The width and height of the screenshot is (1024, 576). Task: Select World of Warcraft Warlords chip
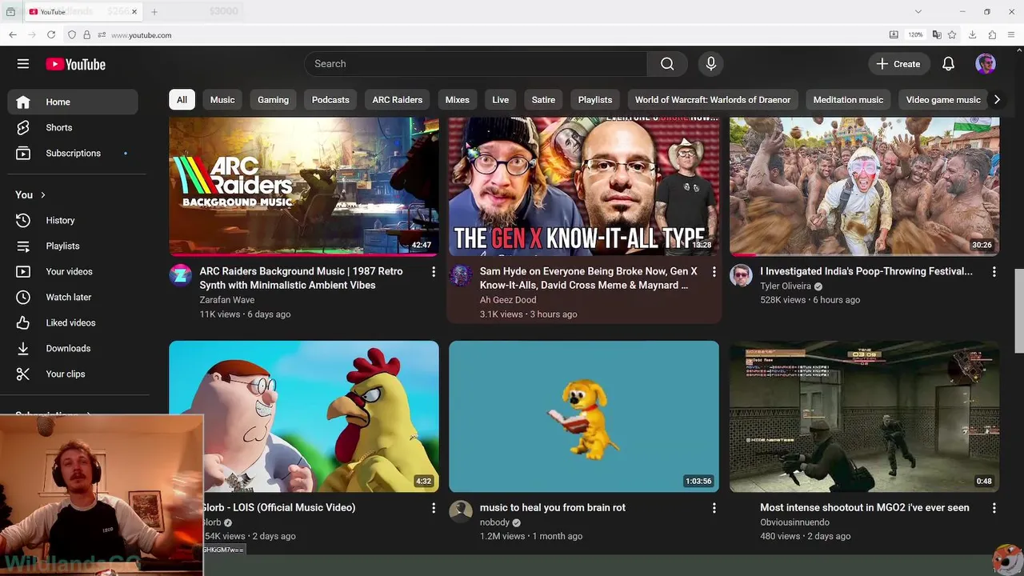click(713, 100)
